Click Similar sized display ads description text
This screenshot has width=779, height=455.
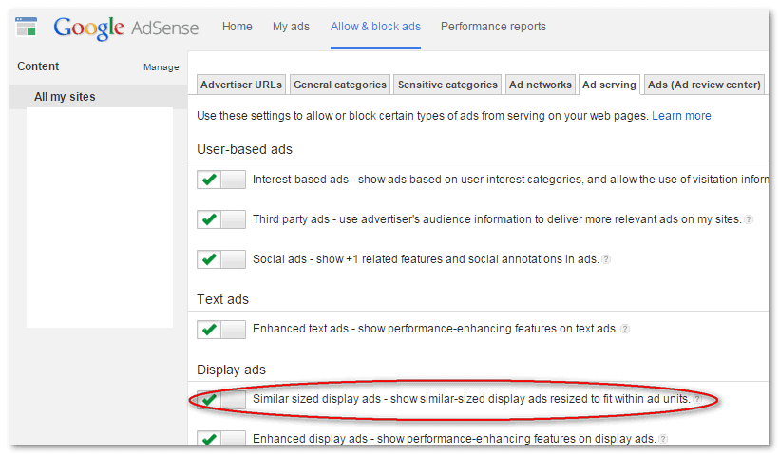click(x=471, y=399)
